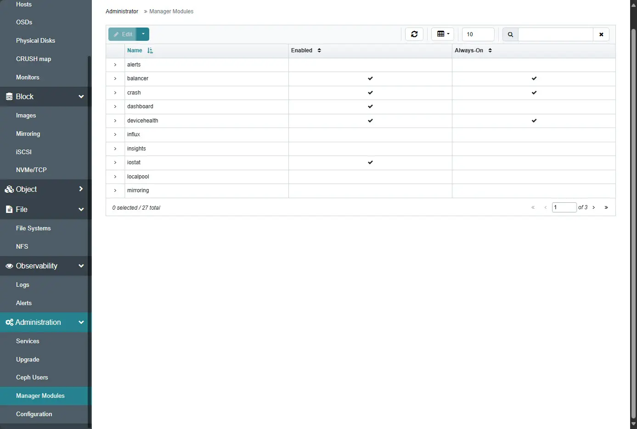Expand the insights row details
The height and width of the screenshot is (429, 637).
click(x=115, y=149)
